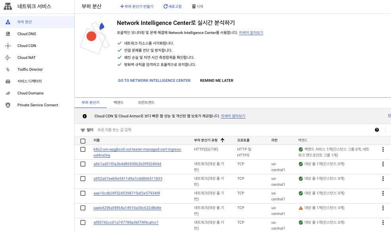
Task: Check the box for a952a67eeb9e5411 row
Action: point(83,179)
